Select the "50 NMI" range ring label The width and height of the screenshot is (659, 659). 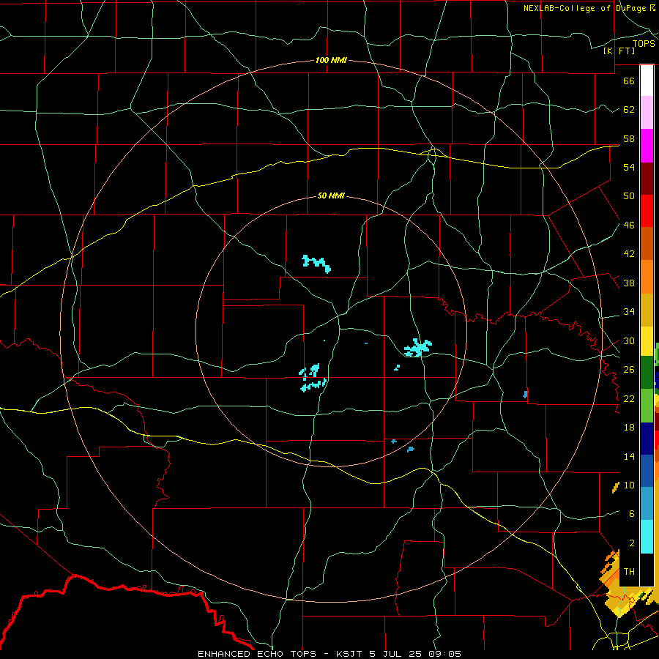point(331,196)
